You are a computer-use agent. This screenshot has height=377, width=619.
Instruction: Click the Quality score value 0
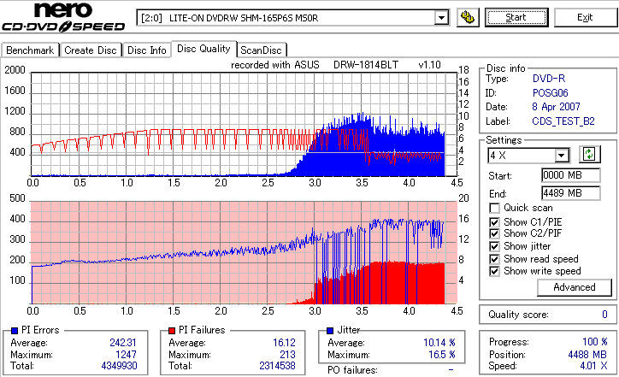604,315
